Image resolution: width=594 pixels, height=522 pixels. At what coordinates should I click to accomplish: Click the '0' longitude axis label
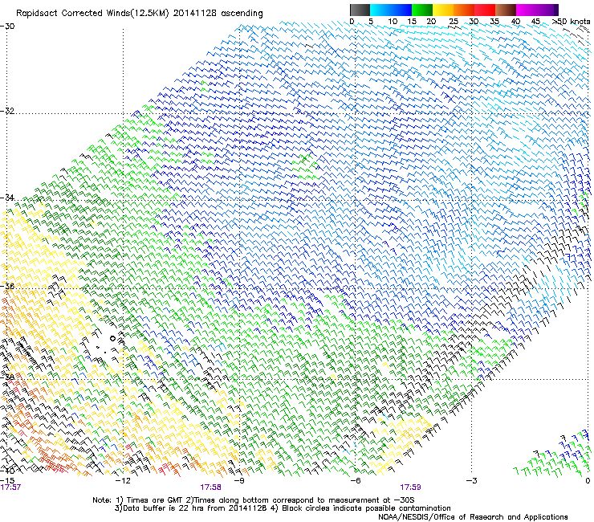pyautogui.click(x=588, y=481)
